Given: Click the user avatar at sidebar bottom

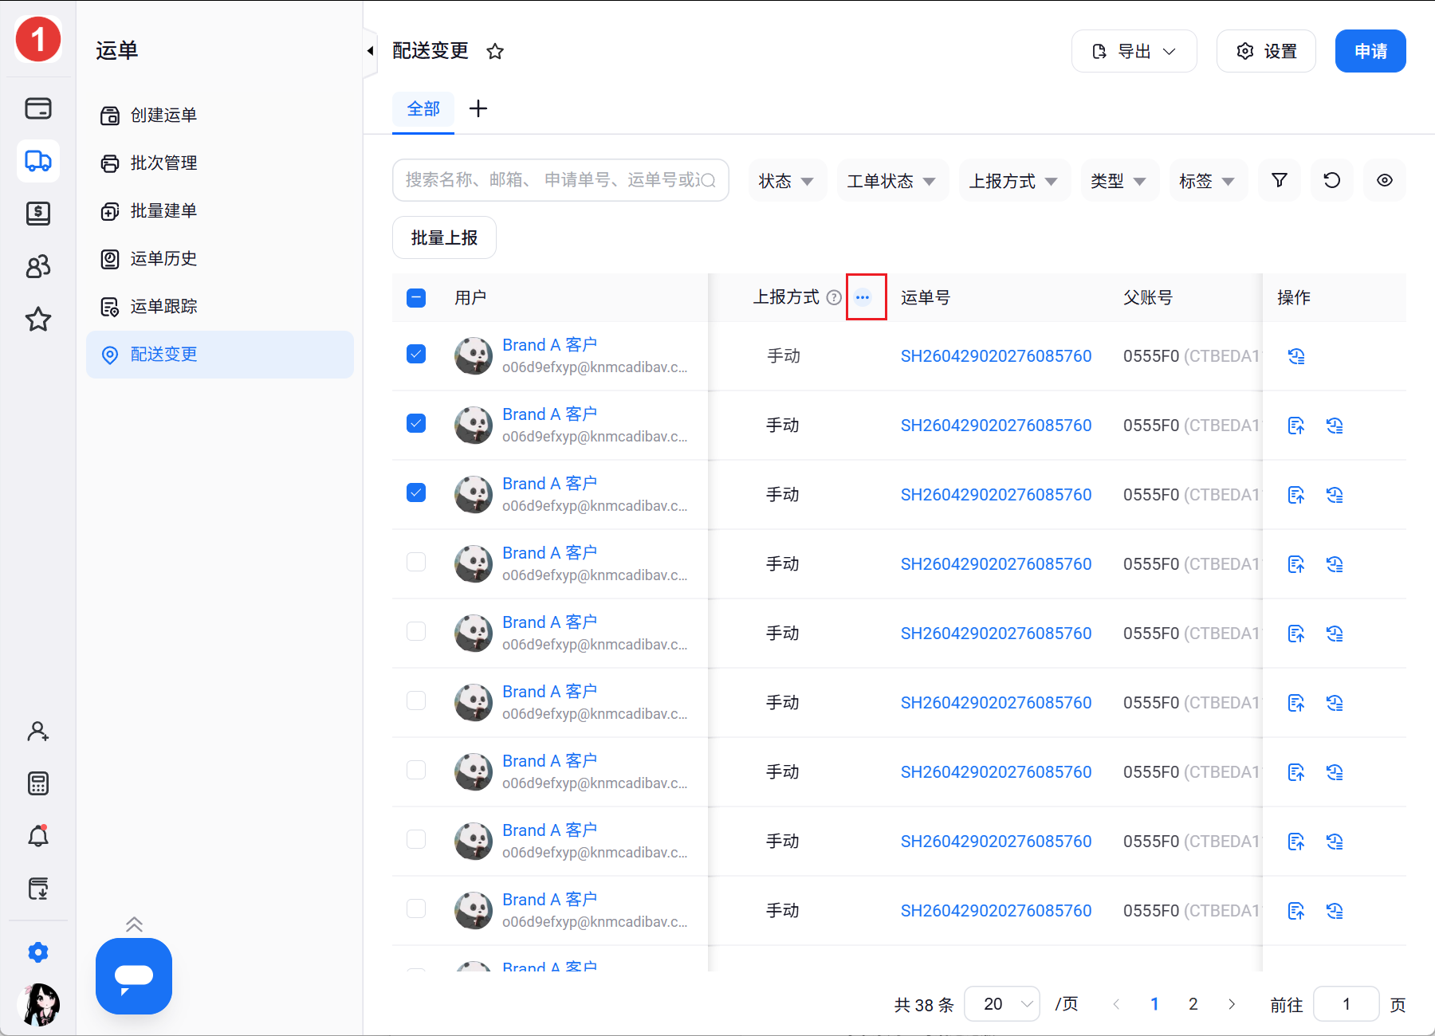Looking at the screenshot, I should click(x=38, y=1004).
